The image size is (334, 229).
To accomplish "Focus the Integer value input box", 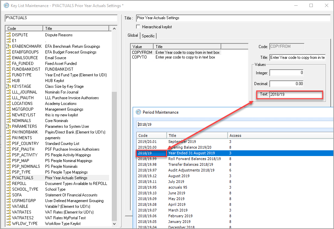I will point(287,73).
